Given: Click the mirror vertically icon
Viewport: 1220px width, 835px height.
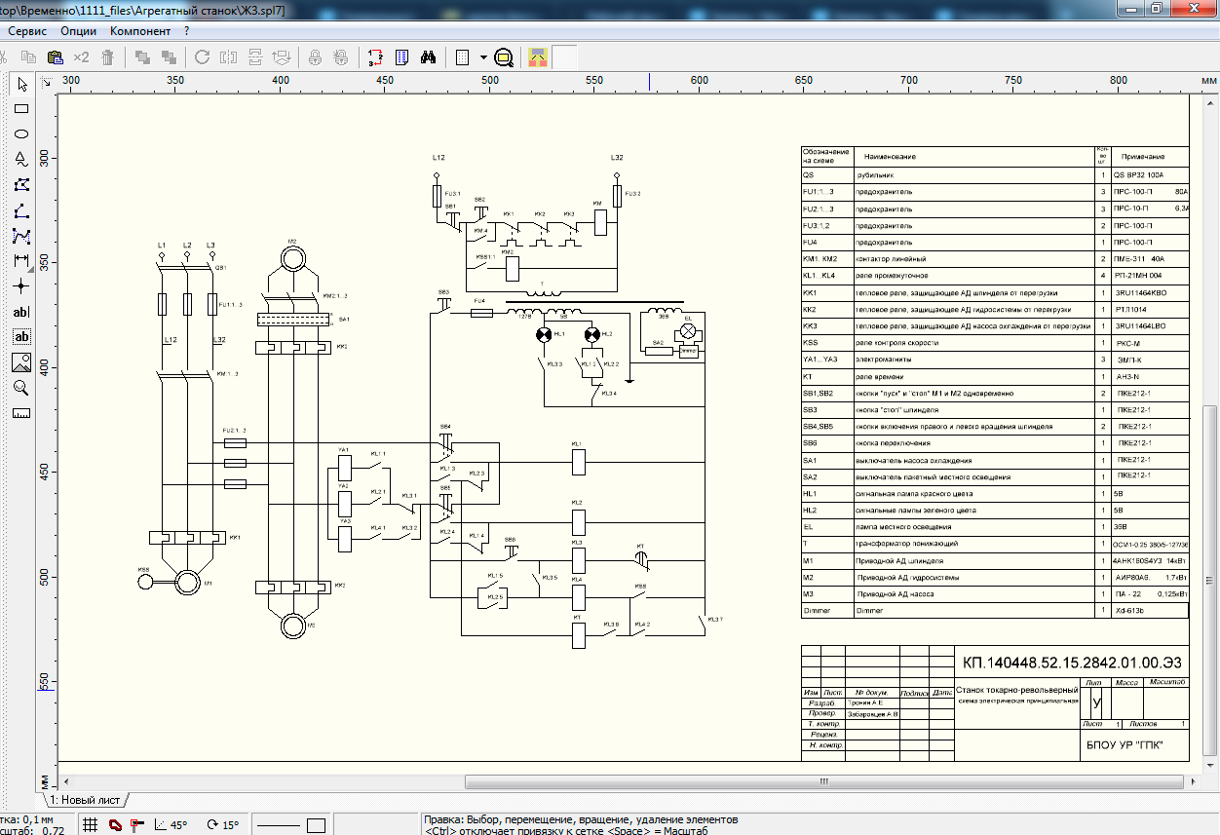Looking at the screenshot, I should pos(254,57).
